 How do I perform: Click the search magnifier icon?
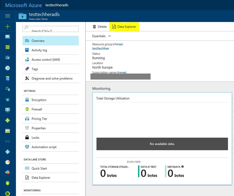(26, 27)
